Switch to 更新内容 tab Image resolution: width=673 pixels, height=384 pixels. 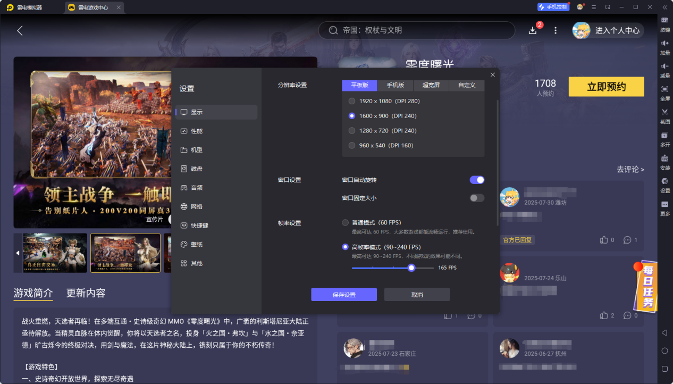86,293
